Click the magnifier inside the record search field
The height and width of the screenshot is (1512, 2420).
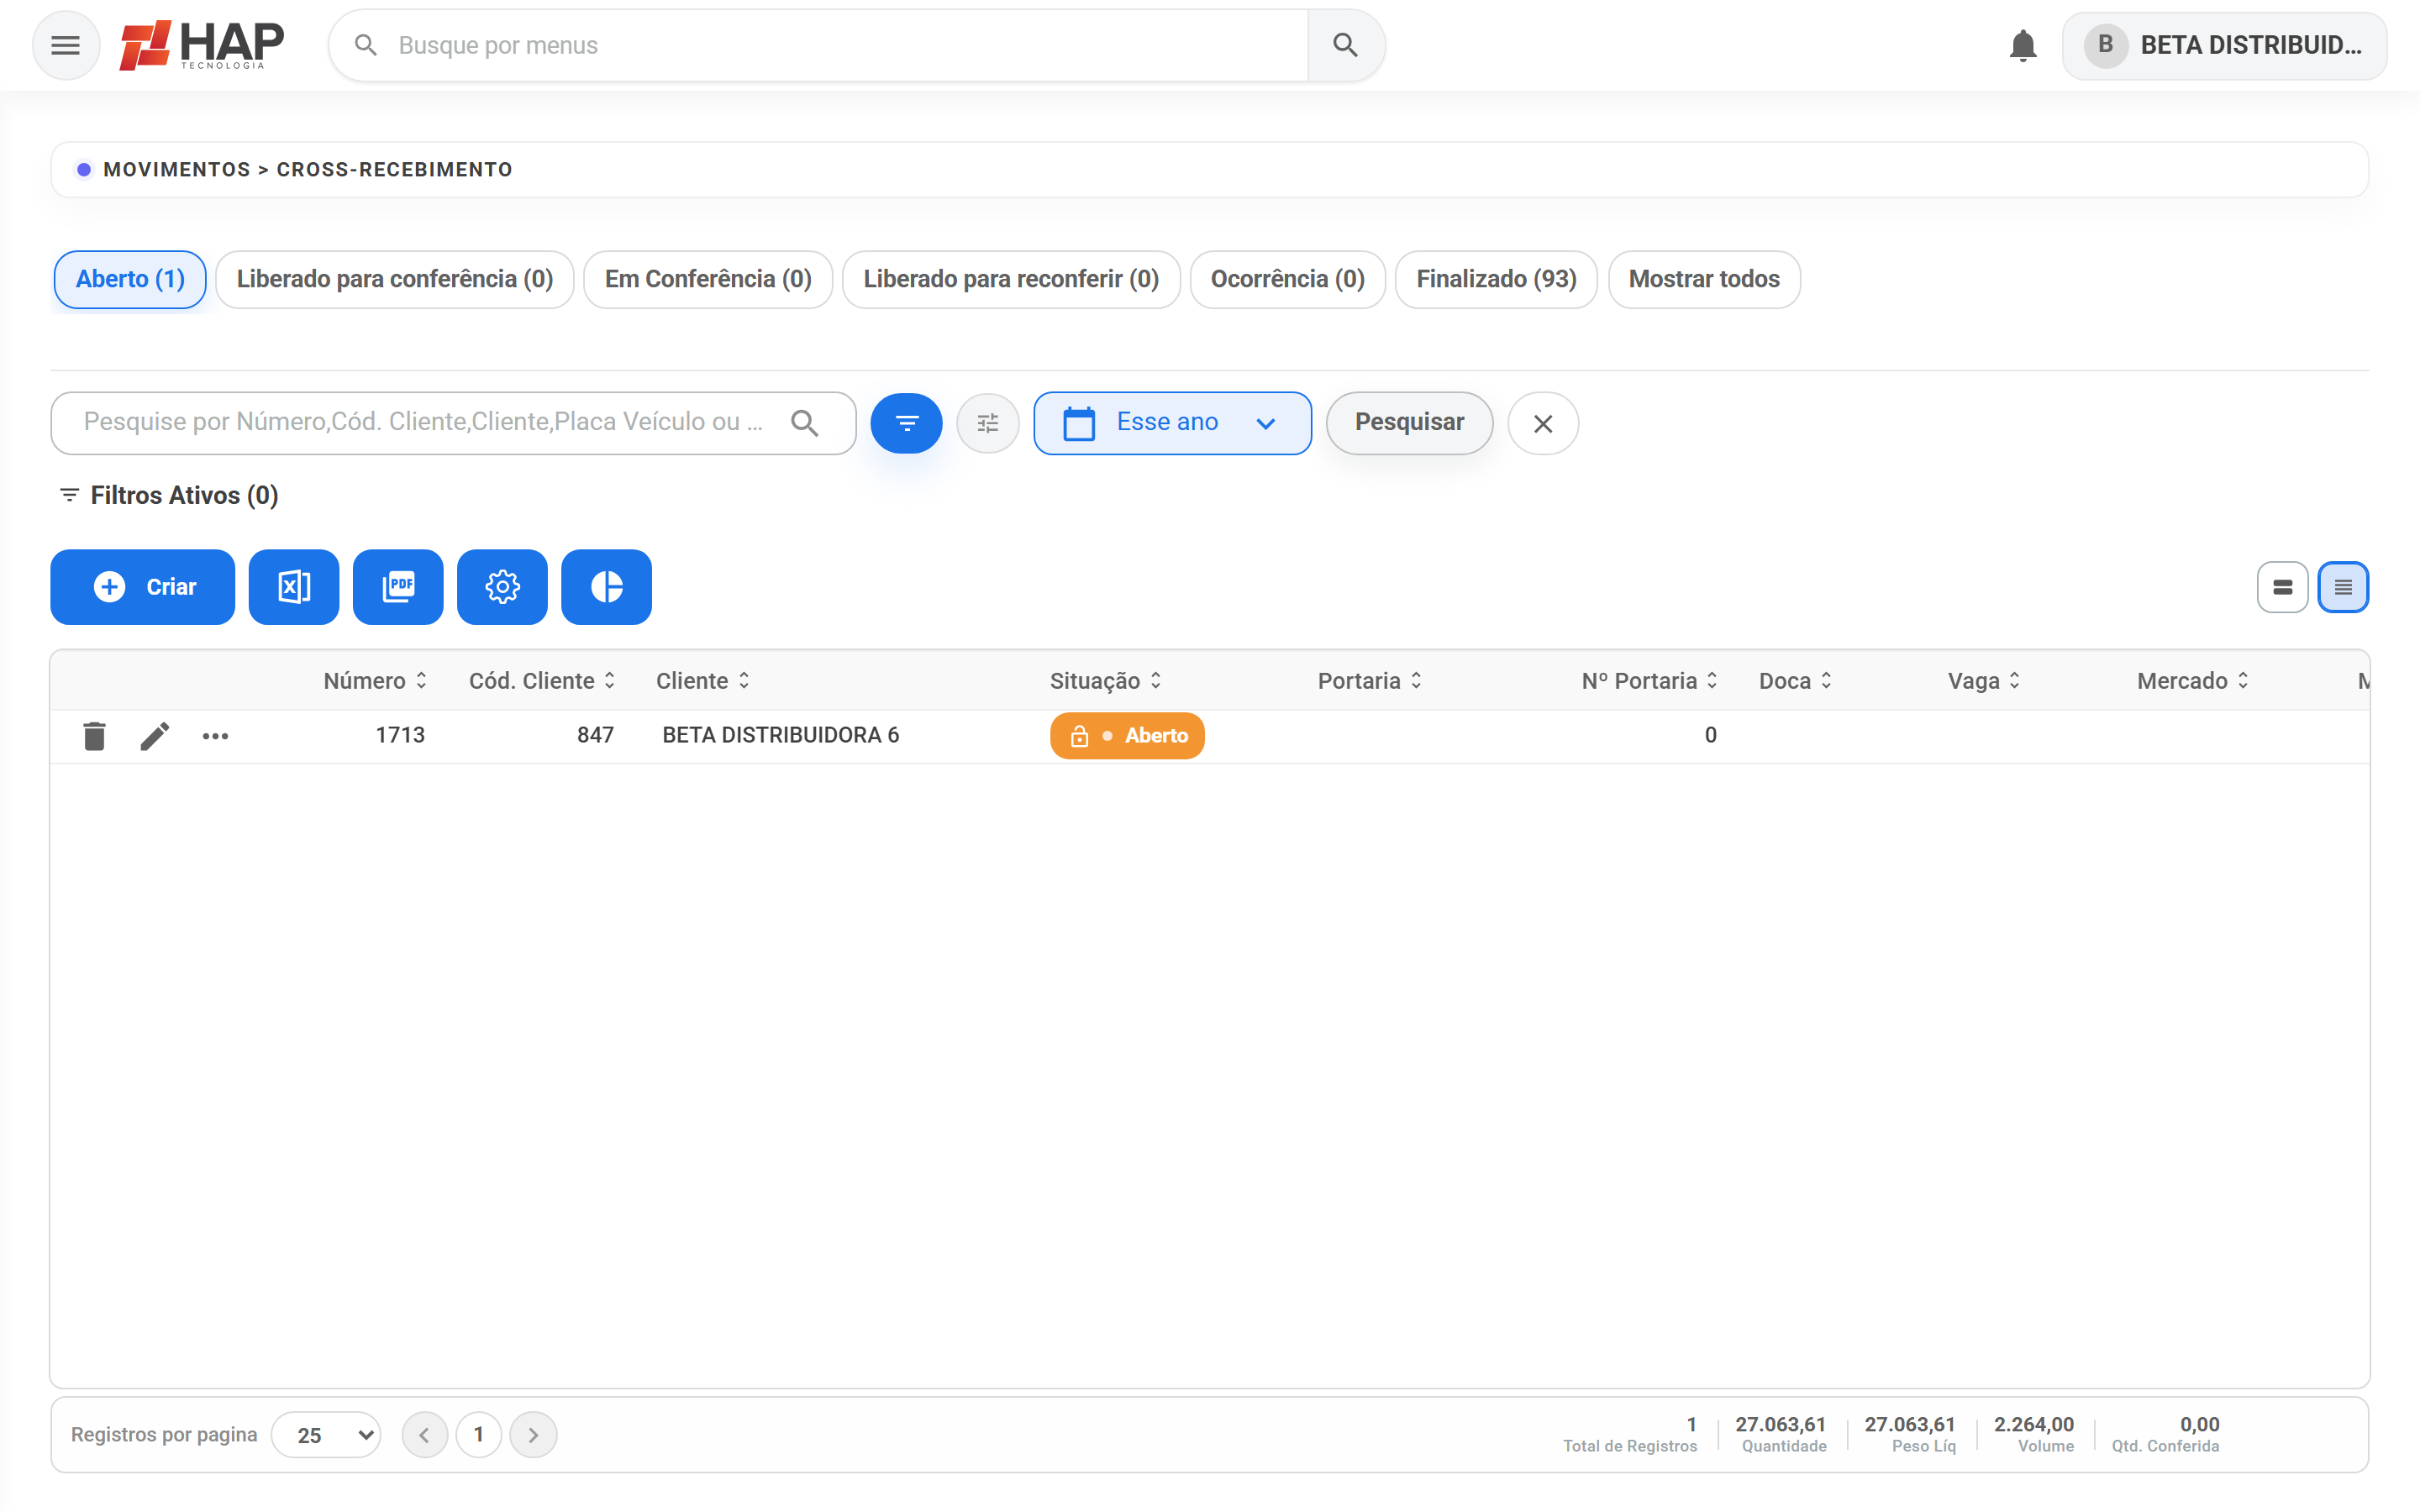[805, 423]
